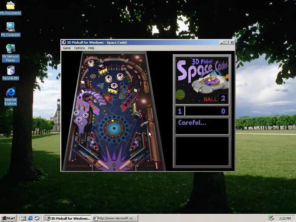Switch to the microsoft.com browser taskbar button
296x222 pixels.
coord(115,219)
